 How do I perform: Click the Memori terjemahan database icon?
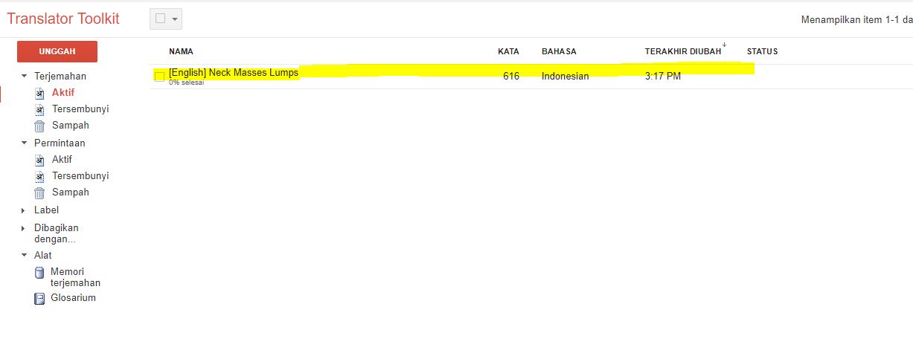[39, 273]
